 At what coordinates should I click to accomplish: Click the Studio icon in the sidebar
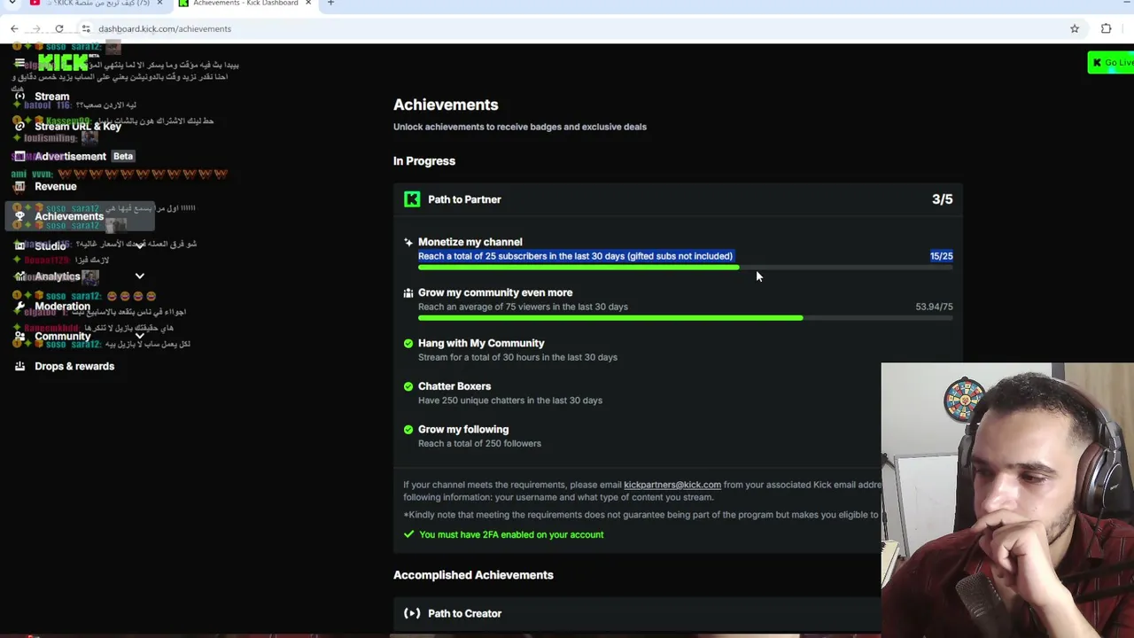19,246
